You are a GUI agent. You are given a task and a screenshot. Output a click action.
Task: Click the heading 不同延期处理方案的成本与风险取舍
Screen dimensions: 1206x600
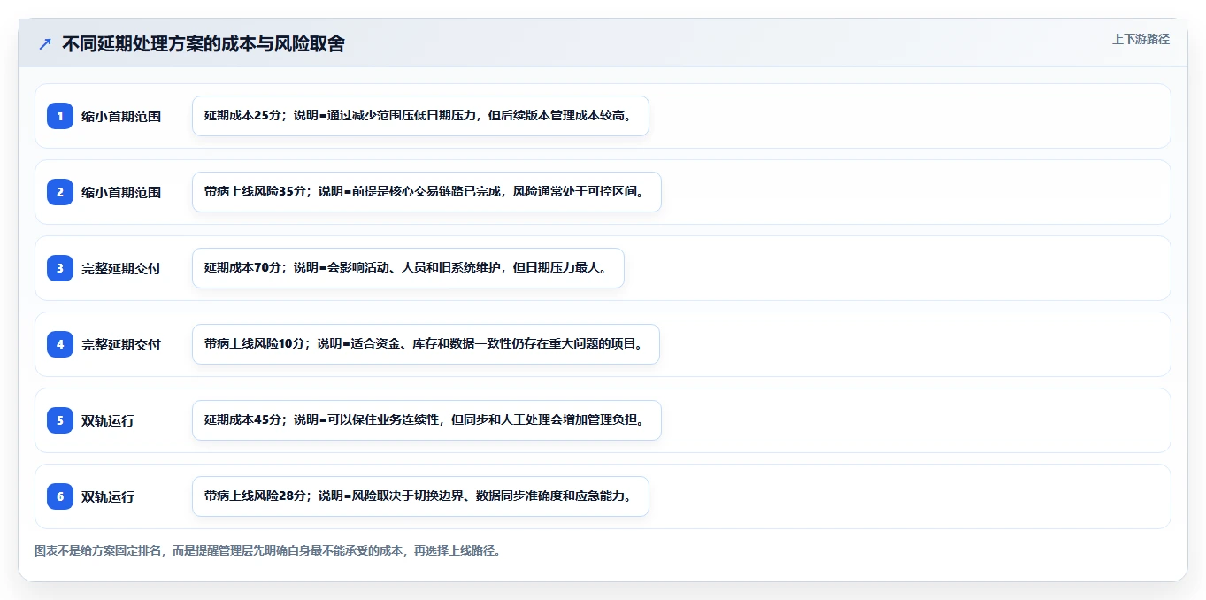point(203,43)
